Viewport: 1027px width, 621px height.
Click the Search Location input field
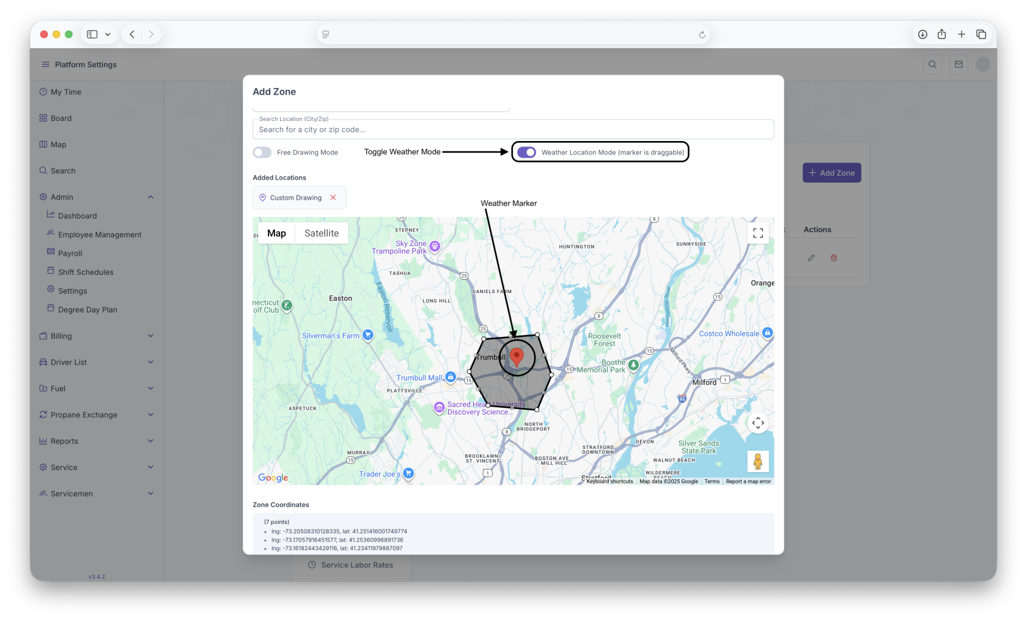[513, 129]
